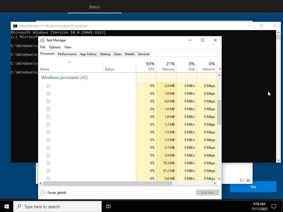Click the 70.3 MB memory cell
Viewport: 283px width, 212px height.
(166, 163)
